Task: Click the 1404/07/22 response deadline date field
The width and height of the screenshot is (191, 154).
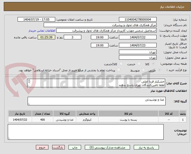Action: (x=138, y=37)
